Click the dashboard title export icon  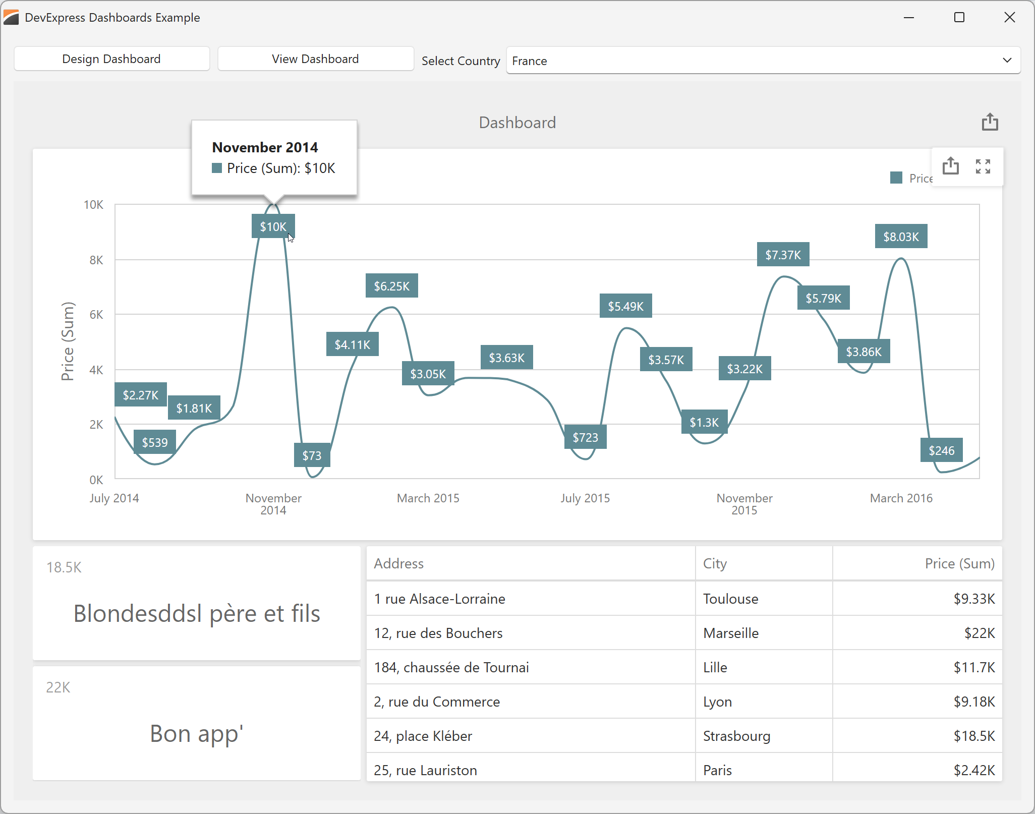click(x=990, y=122)
